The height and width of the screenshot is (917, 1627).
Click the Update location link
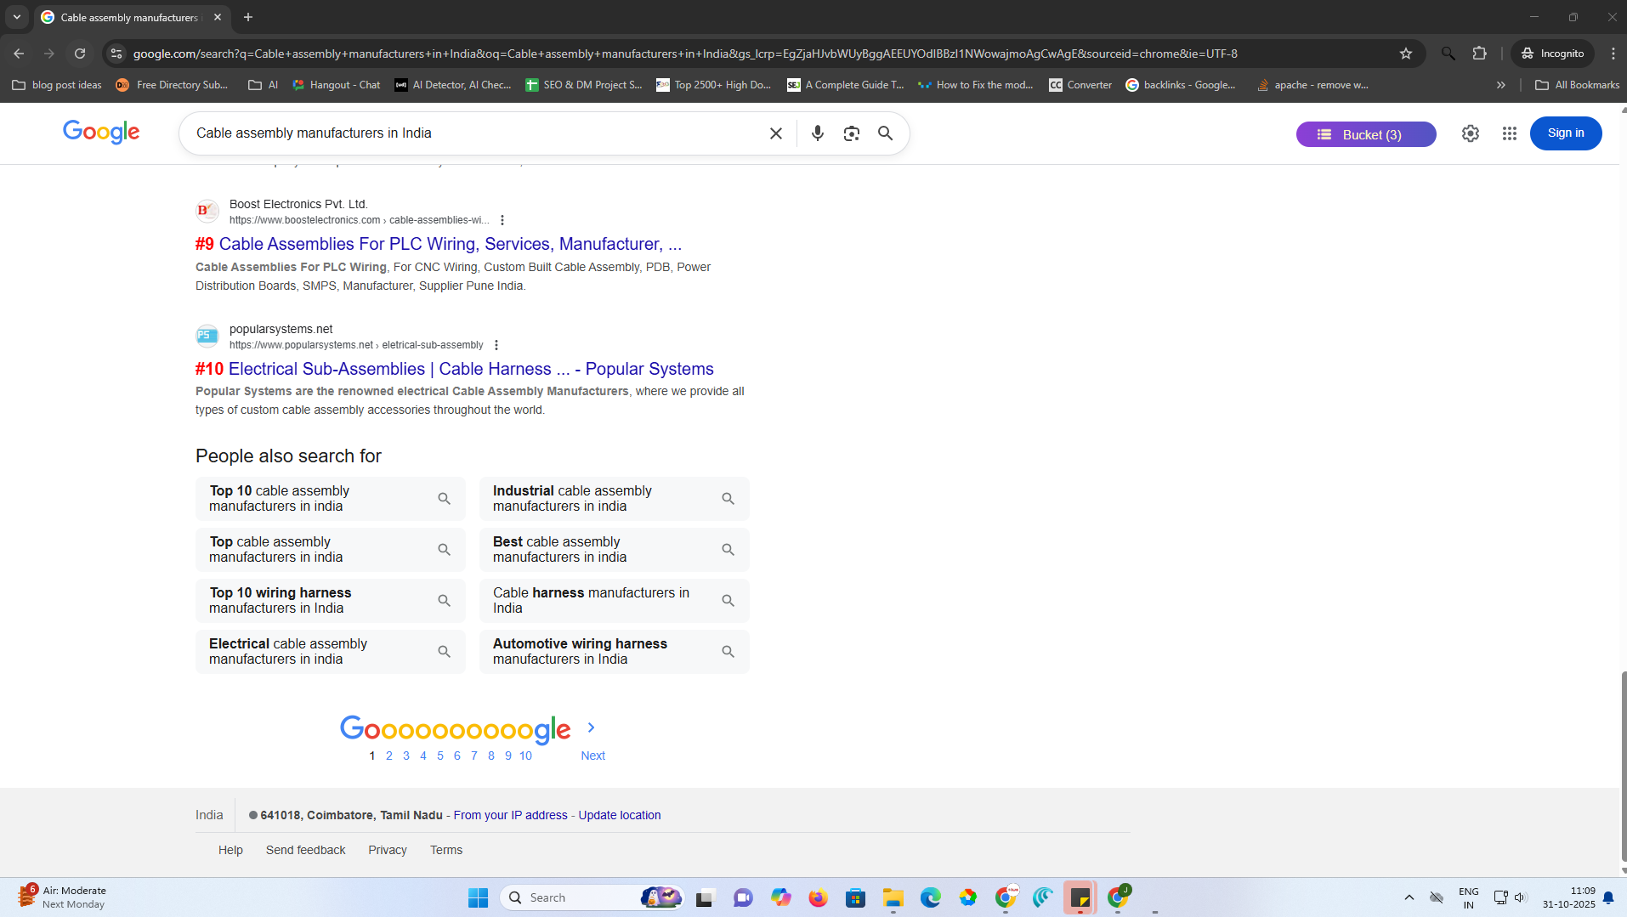[619, 815]
